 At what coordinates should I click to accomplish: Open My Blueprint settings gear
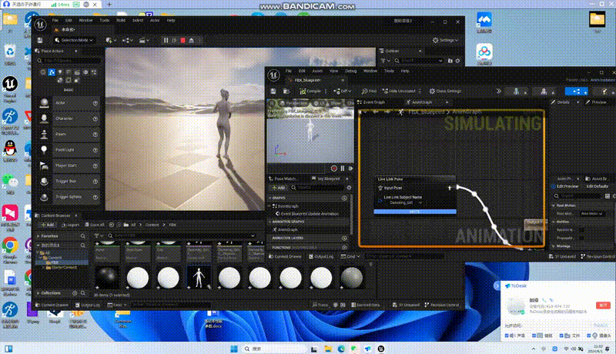point(349,188)
